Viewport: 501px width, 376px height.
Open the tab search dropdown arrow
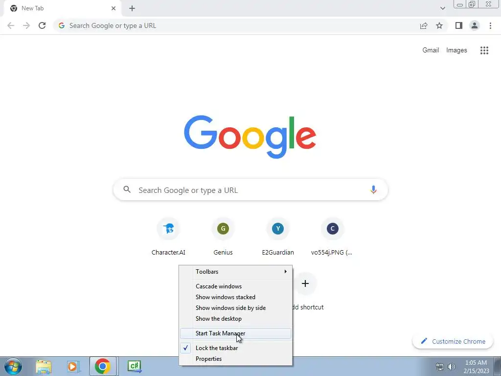[x=442, y=8]
